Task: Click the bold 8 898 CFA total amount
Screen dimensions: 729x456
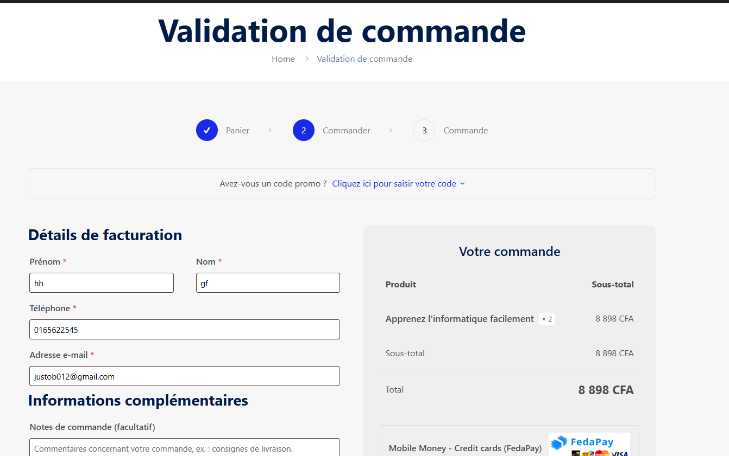Action: pos(606,390)
